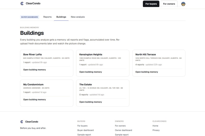The width and height of the screenshot is (205, 136).
Task: Go to footer Home link
Action: pyautogui.click(x=155, y=126)
